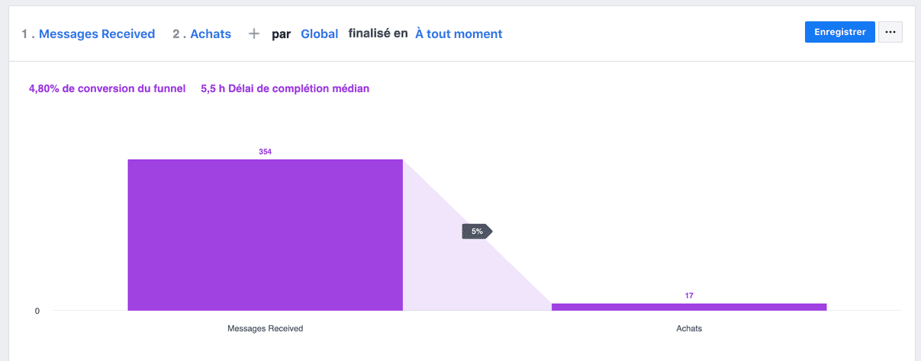This screenshot has width=921, height=361.
Task: Click the zero axis tick label
Action: 37,311
